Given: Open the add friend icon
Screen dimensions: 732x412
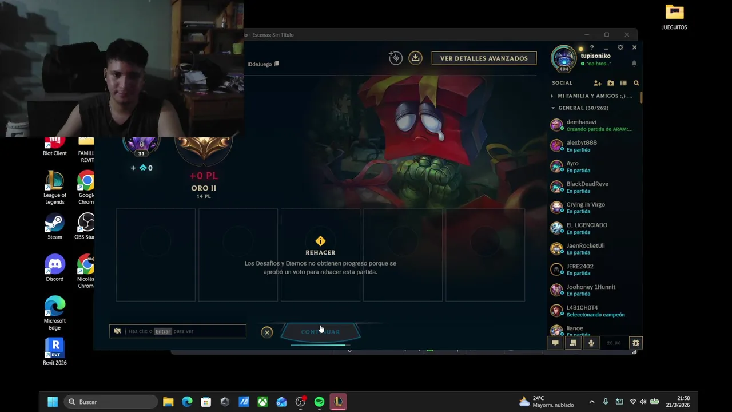Looking at the screenshot, I should click(x=598, y=83).
